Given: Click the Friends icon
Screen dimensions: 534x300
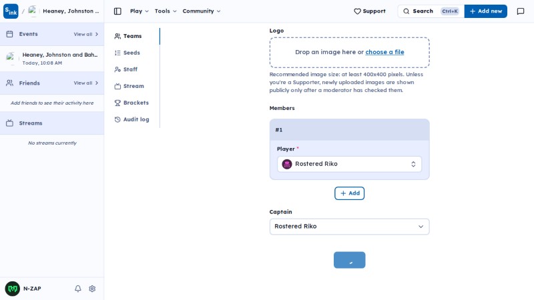Looking at the screenshot, I should 9,83.
